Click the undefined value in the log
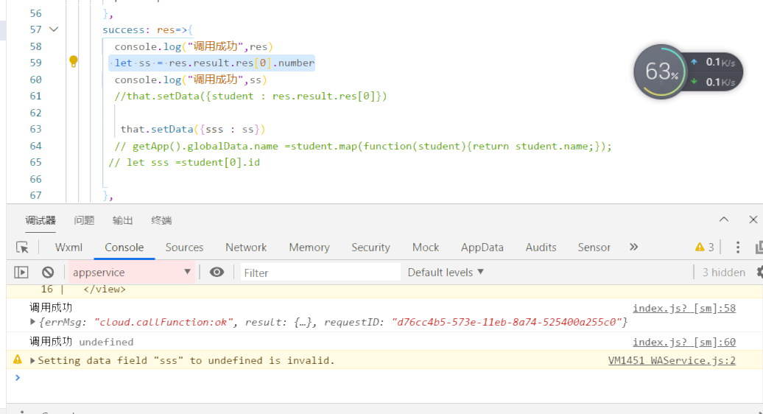 tap(106, 342)
